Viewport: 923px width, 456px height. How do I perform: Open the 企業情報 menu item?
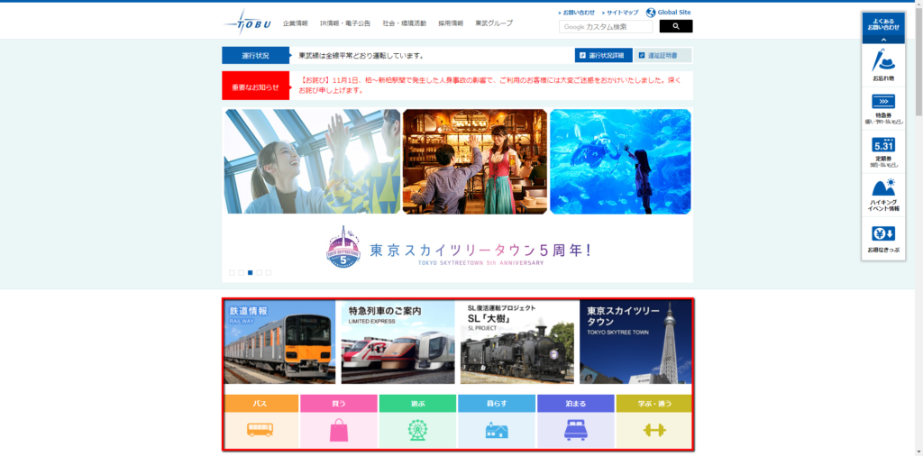click(295, 23)
